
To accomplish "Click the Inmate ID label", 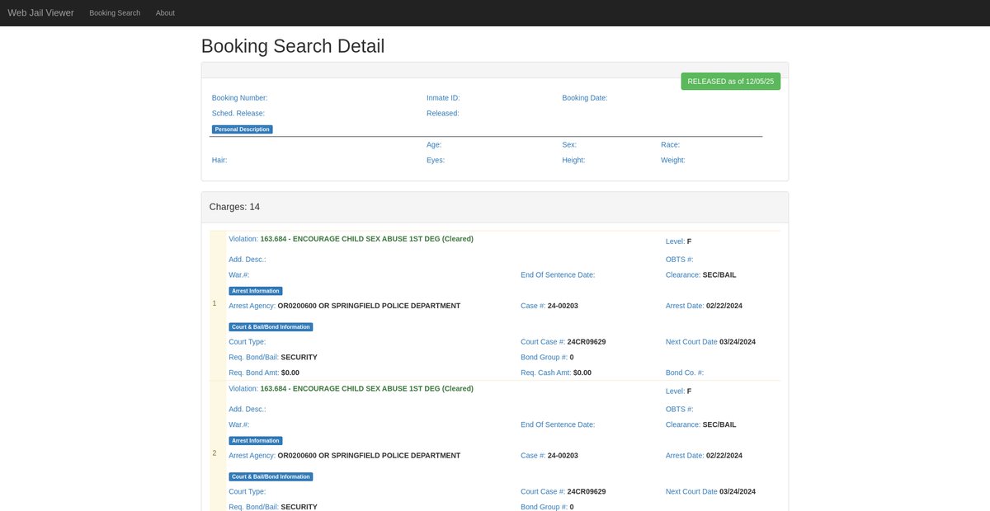I will pos(443,98).
